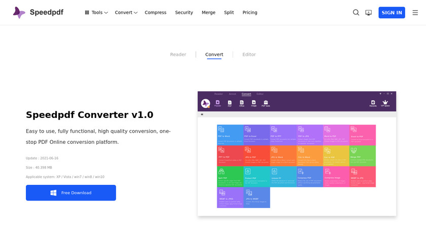Click the Windows logo on Free Download

pyautogui.click(x=54, y=193)
